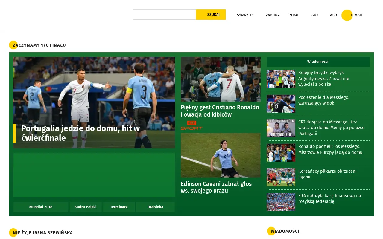
Task: Open the meme thumbnail beside the CR7 headline
Action: point(281,128)
